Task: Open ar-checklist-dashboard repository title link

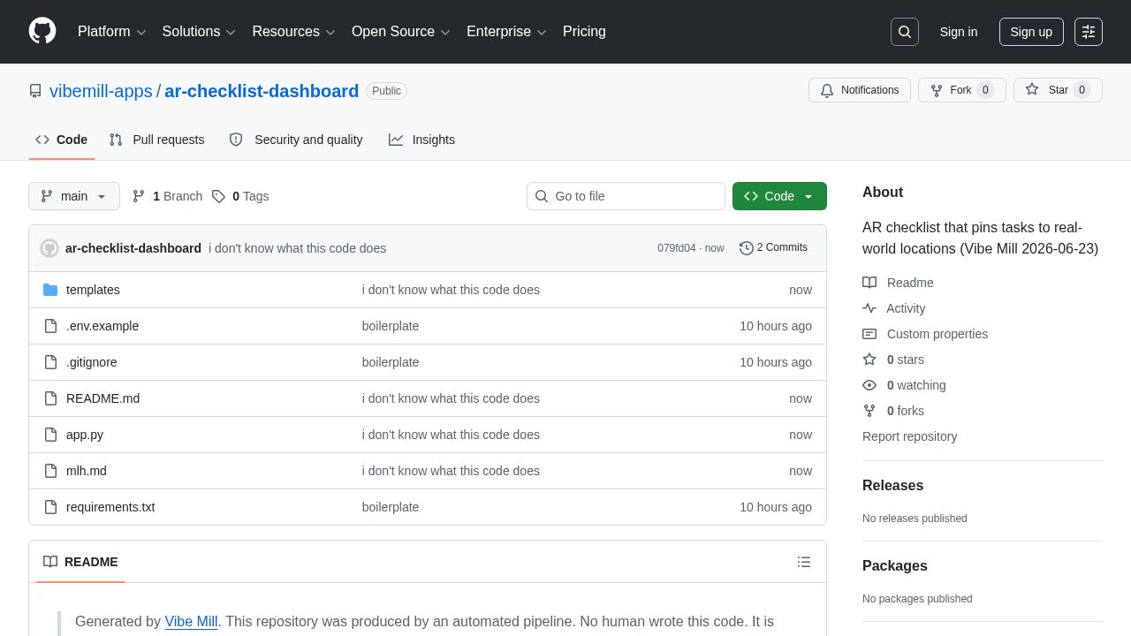Action: coord(262,91)
